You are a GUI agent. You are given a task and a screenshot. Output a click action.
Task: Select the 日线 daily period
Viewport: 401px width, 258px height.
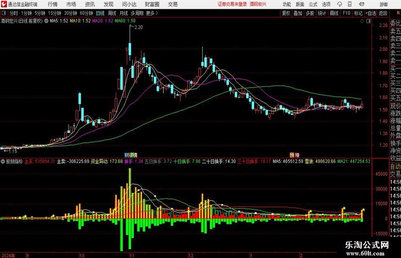[100, 13]
